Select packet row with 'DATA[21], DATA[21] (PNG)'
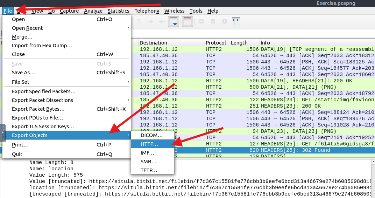 (x=253, y=87)
